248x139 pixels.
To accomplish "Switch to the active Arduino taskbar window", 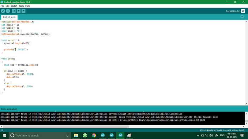I will click(120, 135).
